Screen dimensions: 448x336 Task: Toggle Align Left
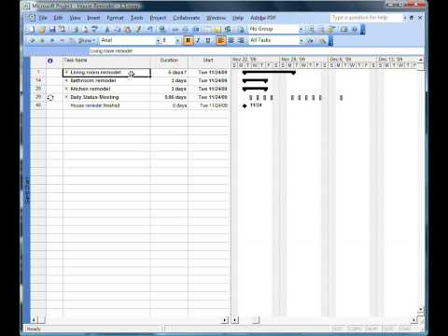[221, 40]
